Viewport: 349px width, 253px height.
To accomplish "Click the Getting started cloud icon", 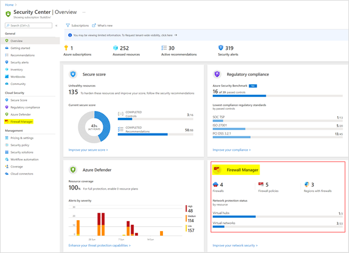I will (x=7, y=48).
